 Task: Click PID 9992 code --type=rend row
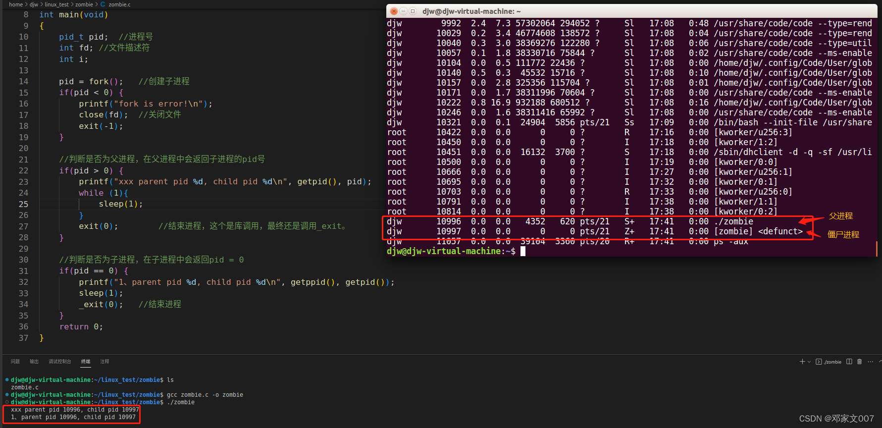coord(629,23)
